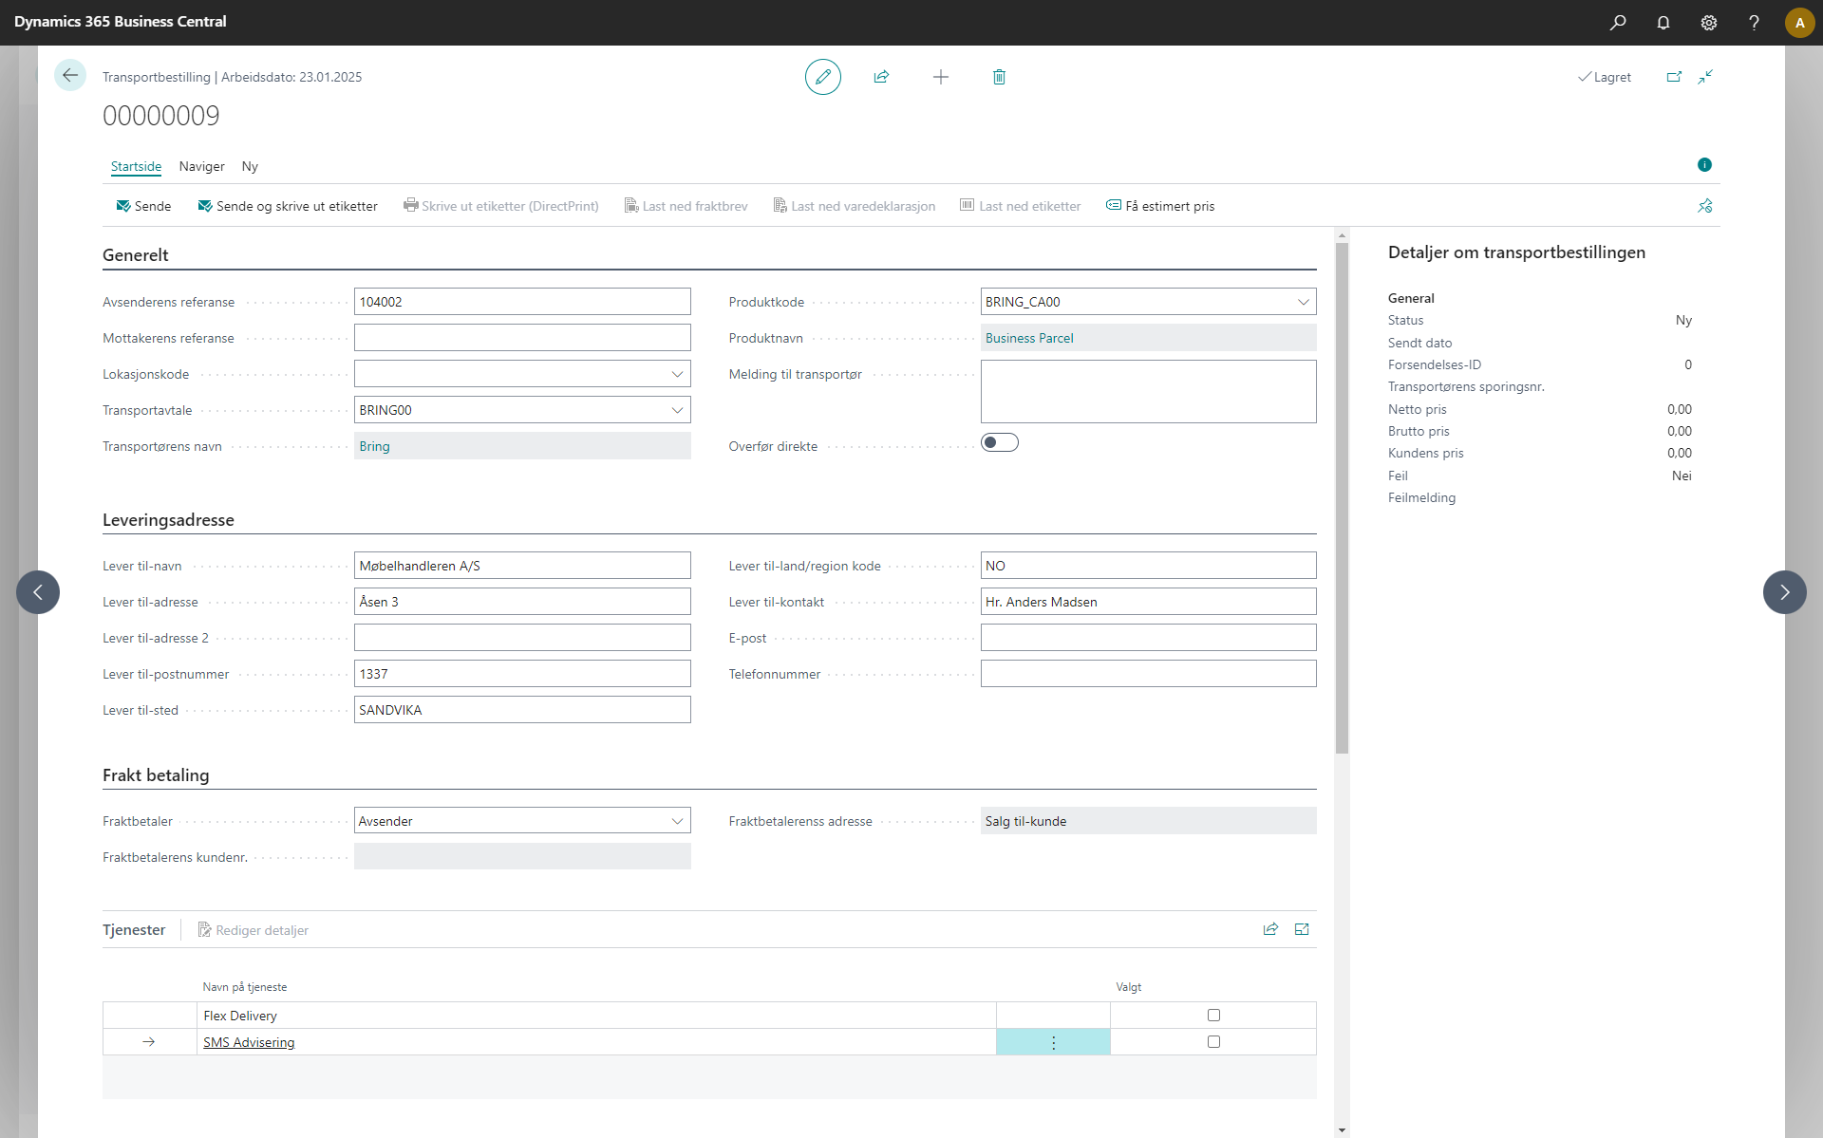The image size is (1823, 1138).
Task: Switch to the Naviger tab
Action: click(x=201, y=166)
